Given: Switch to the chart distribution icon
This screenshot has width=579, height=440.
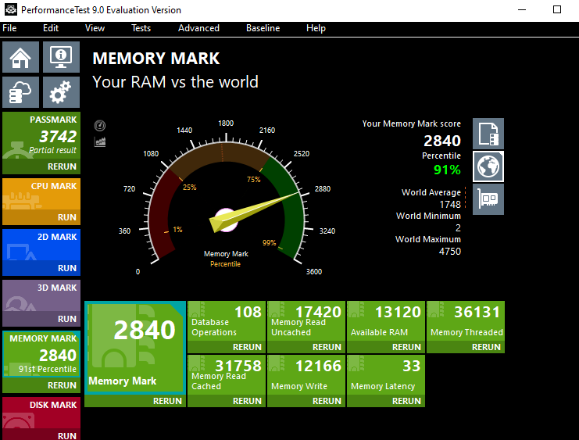Looking at the screenshot, I should [100, 141].
